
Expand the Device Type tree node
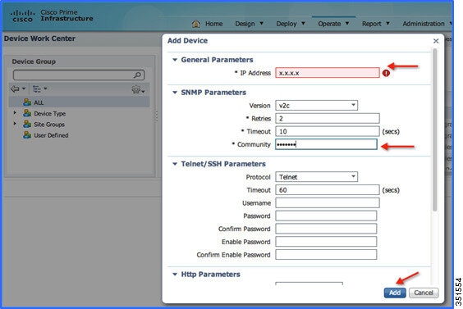coord(15,113)
